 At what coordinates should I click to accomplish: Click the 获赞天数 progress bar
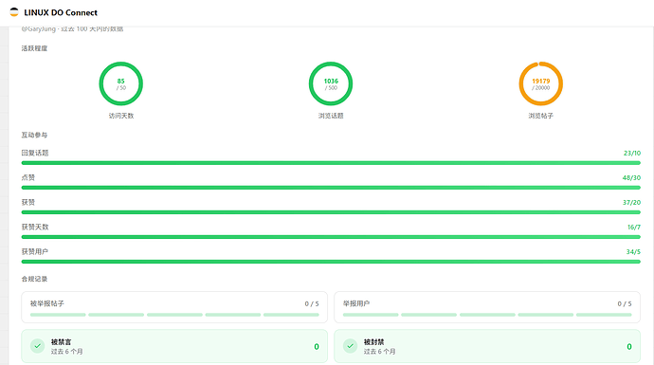(x=331, y=237)
